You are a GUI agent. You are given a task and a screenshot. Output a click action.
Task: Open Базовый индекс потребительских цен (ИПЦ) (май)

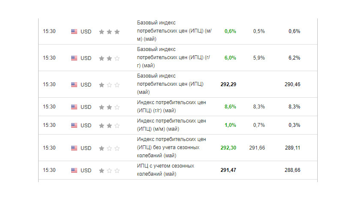point(170,84)
